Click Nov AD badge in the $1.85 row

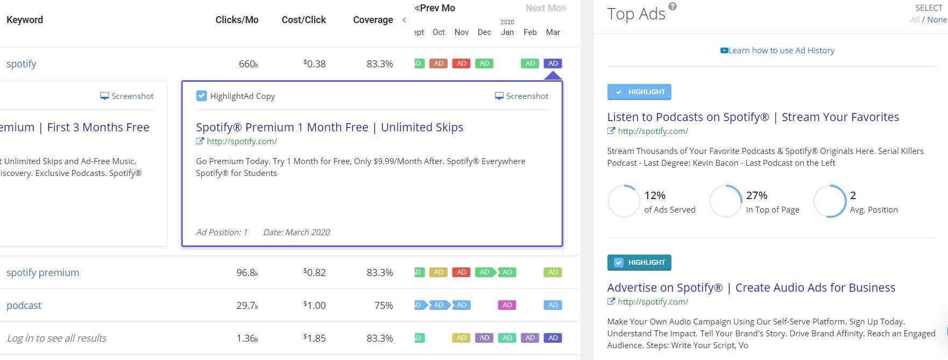462,338
